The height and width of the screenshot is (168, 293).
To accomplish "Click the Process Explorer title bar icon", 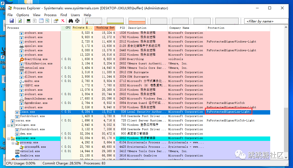I will [x=10, y=8].
